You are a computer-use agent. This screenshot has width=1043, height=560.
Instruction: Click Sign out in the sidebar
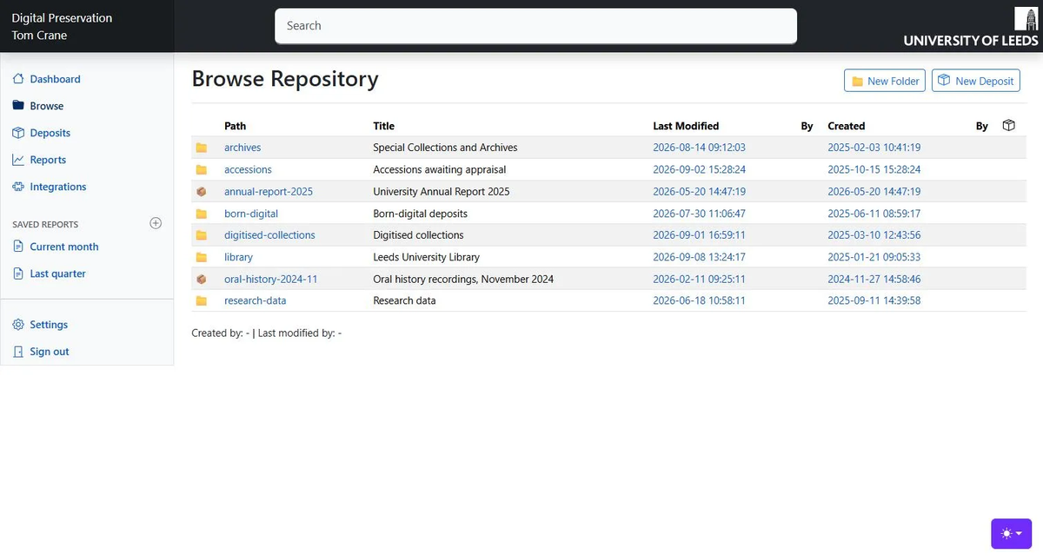pos(50,352)
